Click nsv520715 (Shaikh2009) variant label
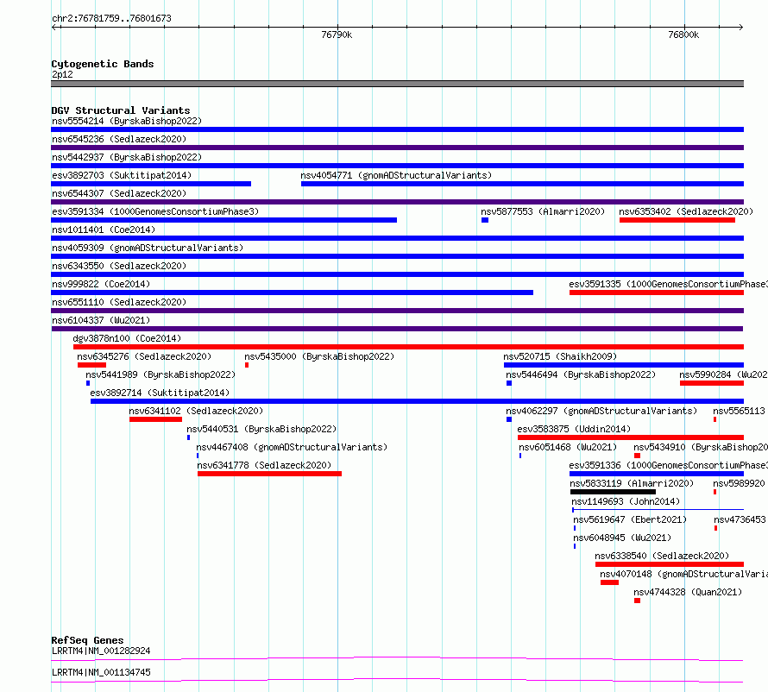The image size is (768, 692). click(560, 356)
